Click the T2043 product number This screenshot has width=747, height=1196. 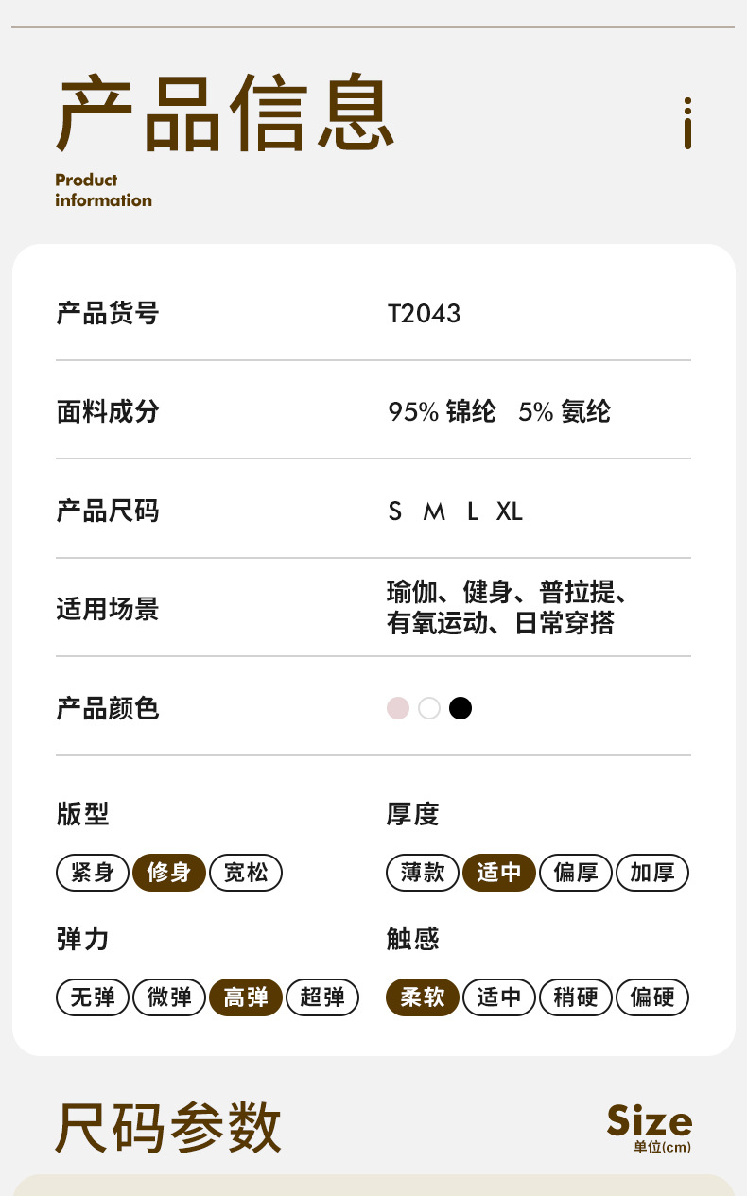425,314
